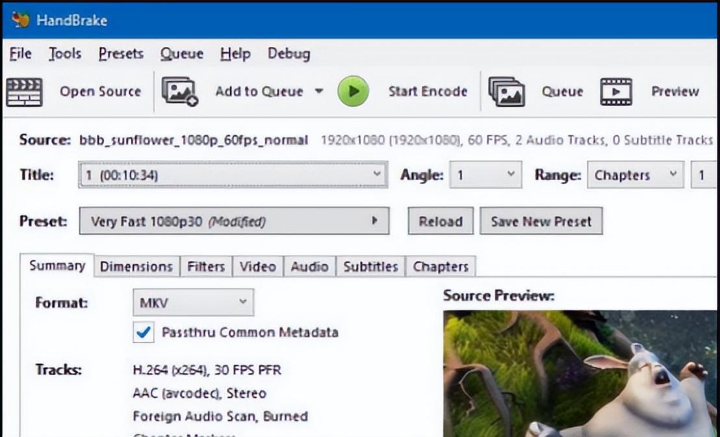Image resolution: width=720 pixels, height=437 pixels.
Task: Click the Save New Preset button
Action: pos(541,221)
